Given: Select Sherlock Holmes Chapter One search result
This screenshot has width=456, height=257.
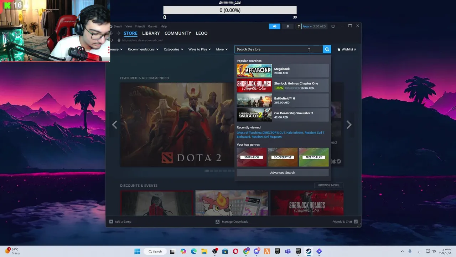Looking at the screenshot, I should point(283,86).
